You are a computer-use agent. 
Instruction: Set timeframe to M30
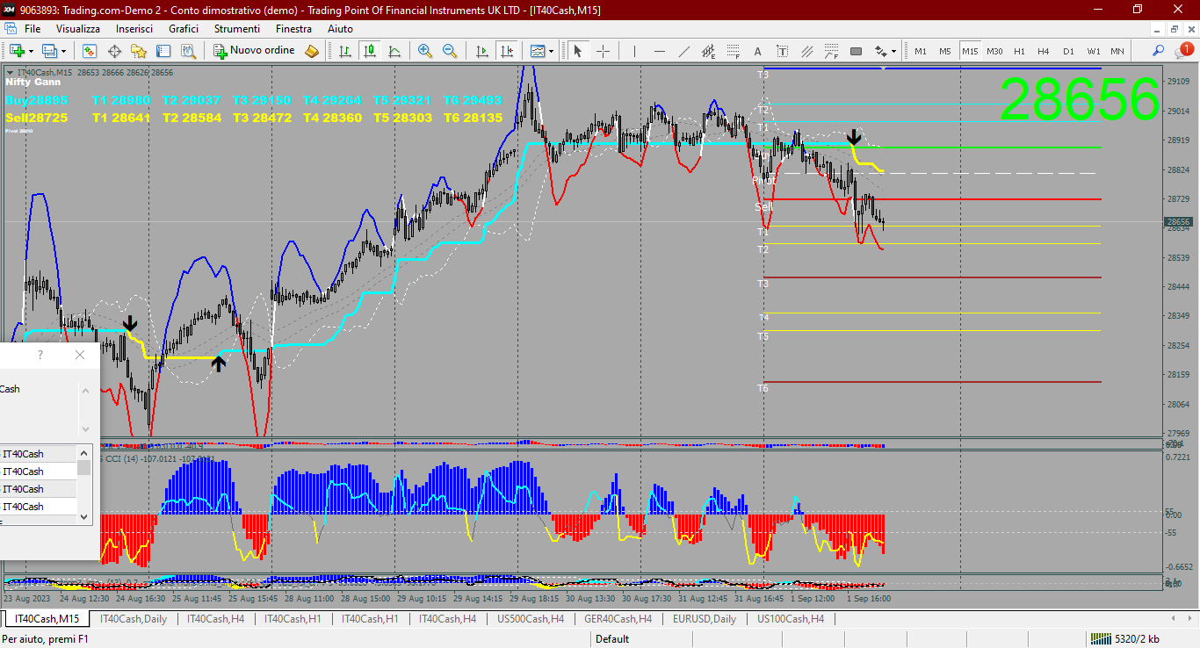[x=994, y=51]
